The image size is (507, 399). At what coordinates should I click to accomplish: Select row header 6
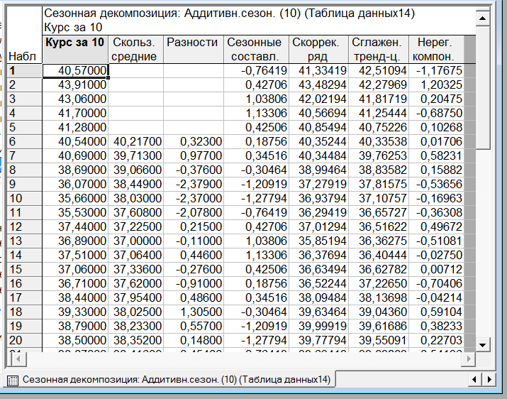(x=25, y=141)
